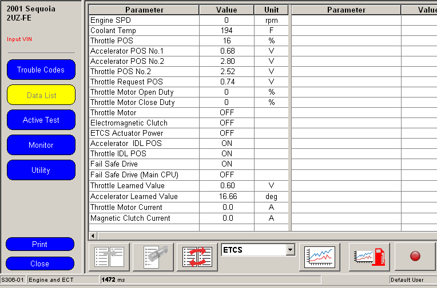Click the checklist with scanner tool icon
The height and width of the screenshot is (288, 437).
[x=153, y=256]
